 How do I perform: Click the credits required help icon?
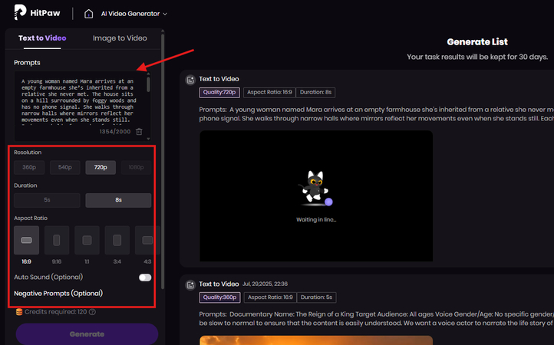[x=92, y=312]
